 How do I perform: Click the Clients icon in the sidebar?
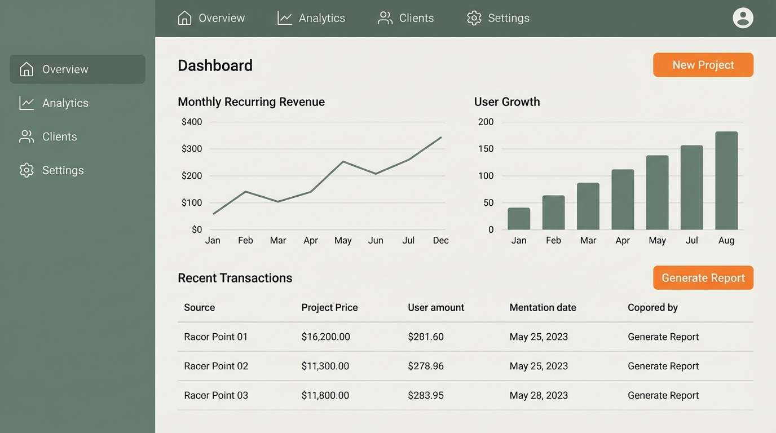pos(26,136)
